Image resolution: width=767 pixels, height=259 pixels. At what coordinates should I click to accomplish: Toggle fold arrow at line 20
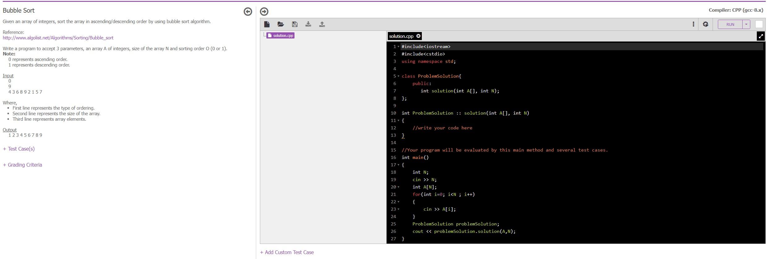click(398, 187)
